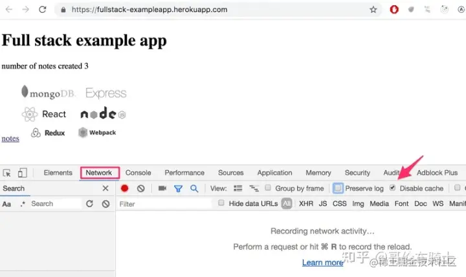Click the browser forward arrow

(x=25, y=10)
